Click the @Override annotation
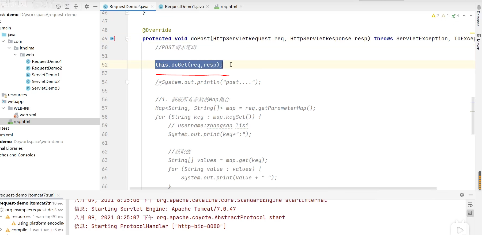The image size is (482, 235). click(157, 30)
